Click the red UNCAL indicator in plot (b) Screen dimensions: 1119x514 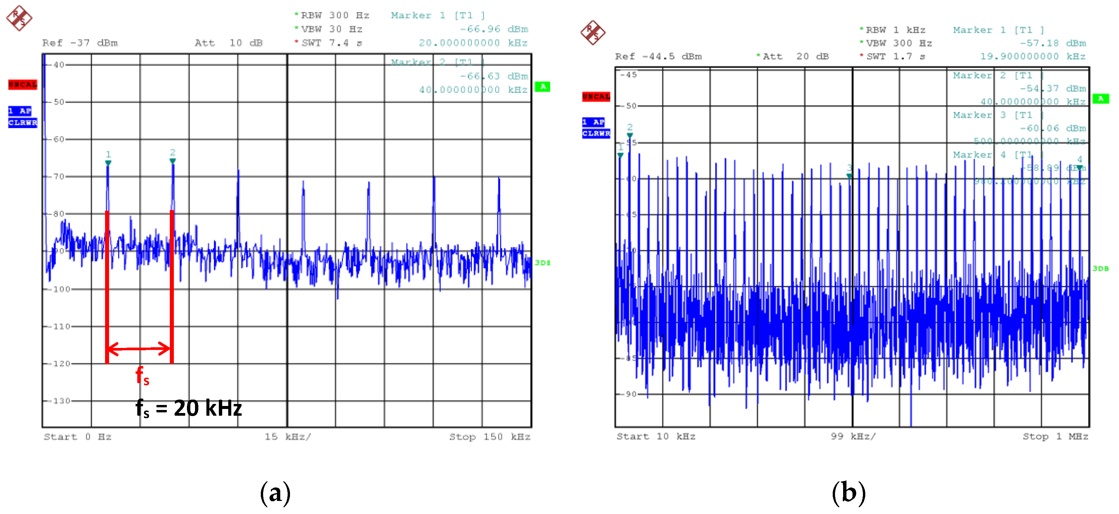point(596,96)
